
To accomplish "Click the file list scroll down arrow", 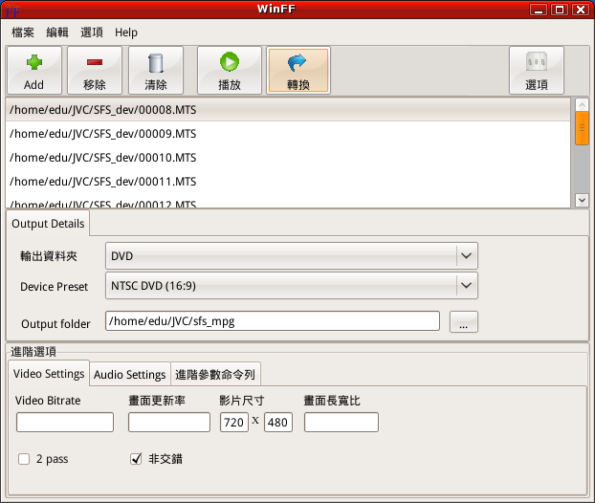I will pos(582,200).
